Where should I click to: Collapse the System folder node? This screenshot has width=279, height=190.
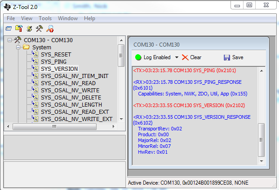pyautogui.click(x=18, y=47)
